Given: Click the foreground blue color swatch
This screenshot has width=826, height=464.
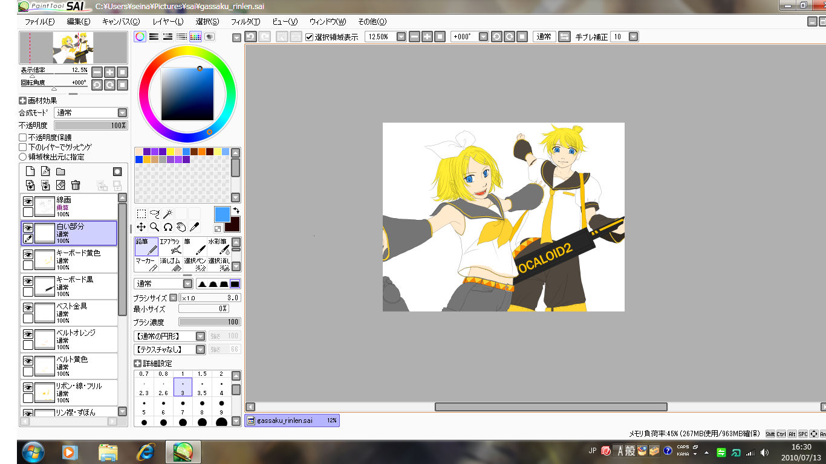Looking at the screenshot, I should 222,214.
